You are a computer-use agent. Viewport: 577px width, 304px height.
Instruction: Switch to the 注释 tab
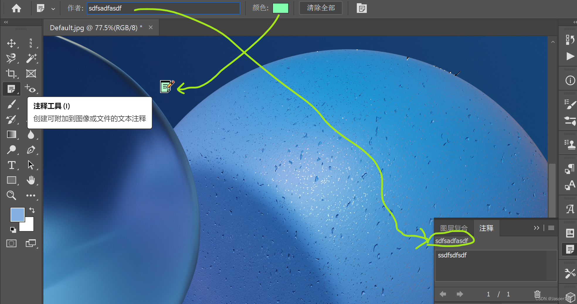point(486,228)
